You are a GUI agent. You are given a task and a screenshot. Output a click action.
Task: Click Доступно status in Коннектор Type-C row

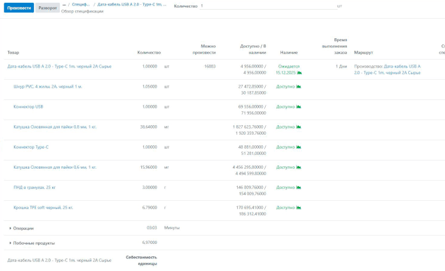pos(286,147)
